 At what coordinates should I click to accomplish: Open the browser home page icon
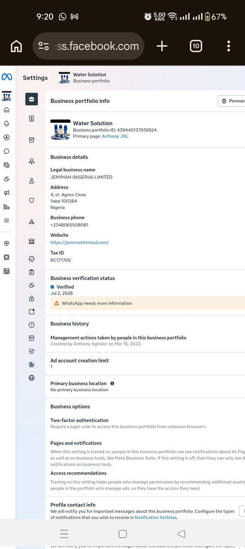coord(16,46)
